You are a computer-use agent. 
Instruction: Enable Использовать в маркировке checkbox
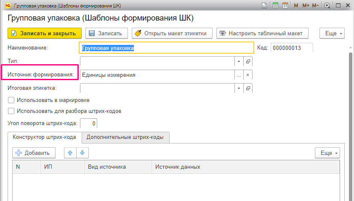coord(11,100)
